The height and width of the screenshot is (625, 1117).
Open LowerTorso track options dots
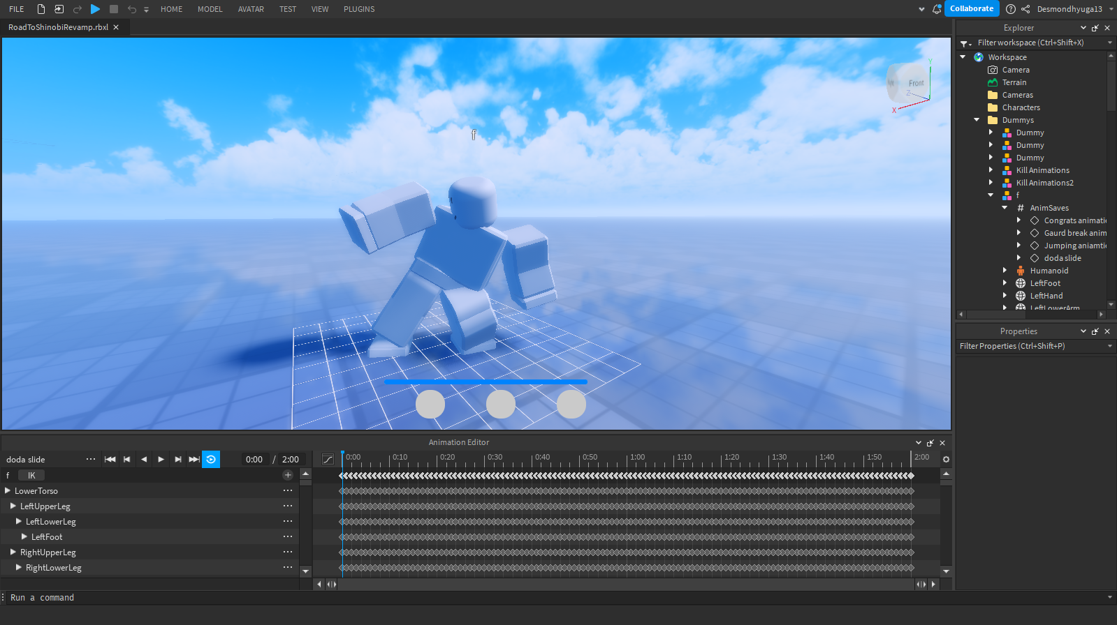[288, 490]
